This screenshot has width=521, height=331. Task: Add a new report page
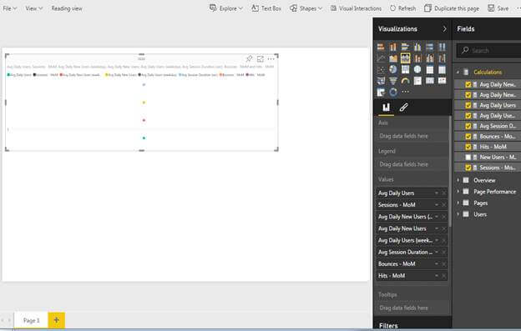click(x=56, y=320)
